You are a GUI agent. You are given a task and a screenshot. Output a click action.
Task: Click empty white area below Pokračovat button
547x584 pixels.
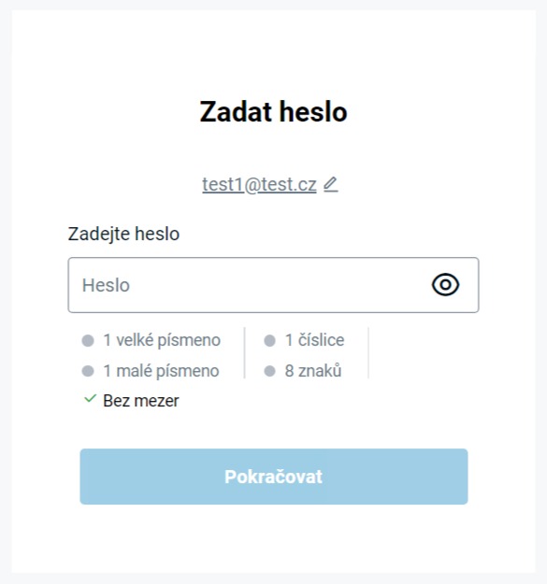273,540
